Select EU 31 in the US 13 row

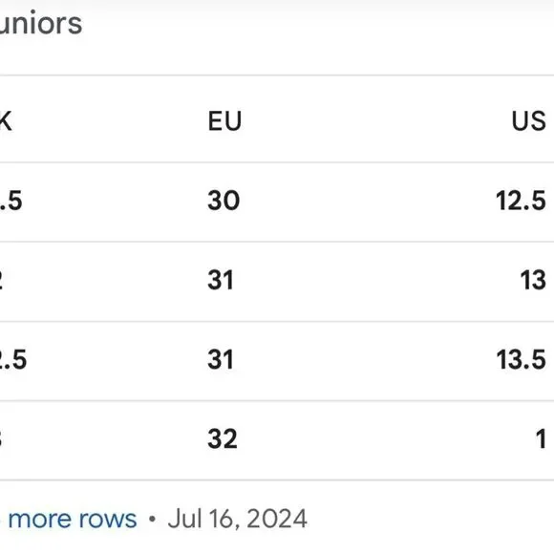[221, 280]
